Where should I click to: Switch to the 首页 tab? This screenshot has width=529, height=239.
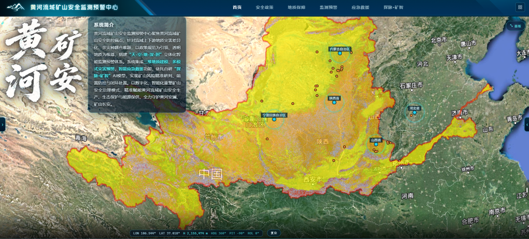click(237, 7)
